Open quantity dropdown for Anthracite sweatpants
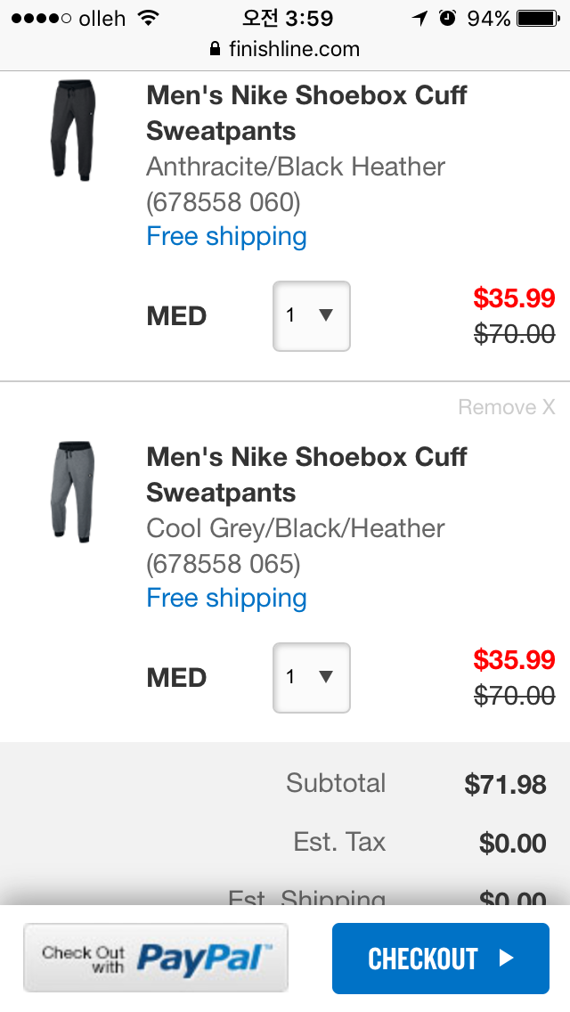 point(311,315)
